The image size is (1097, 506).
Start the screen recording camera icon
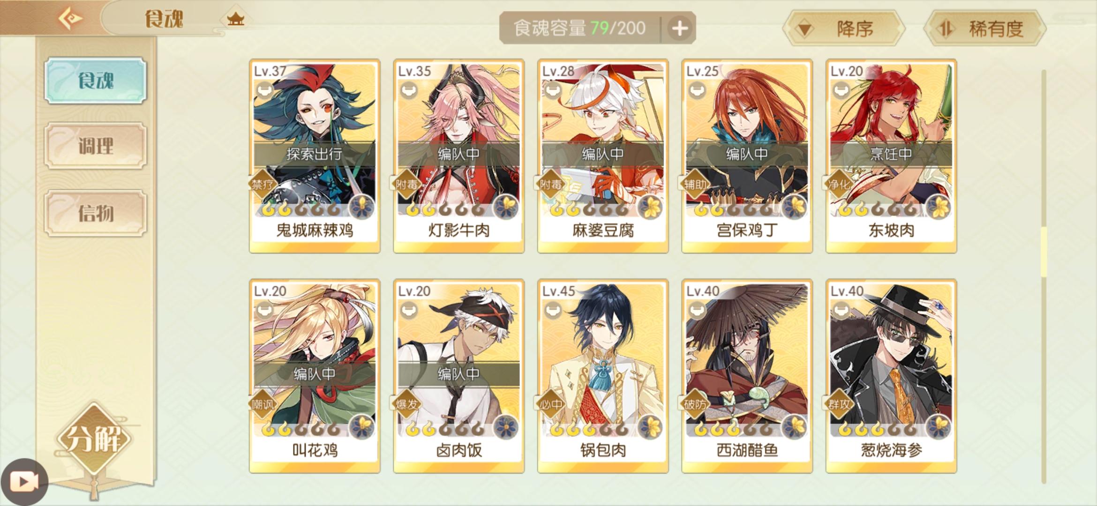24,482
